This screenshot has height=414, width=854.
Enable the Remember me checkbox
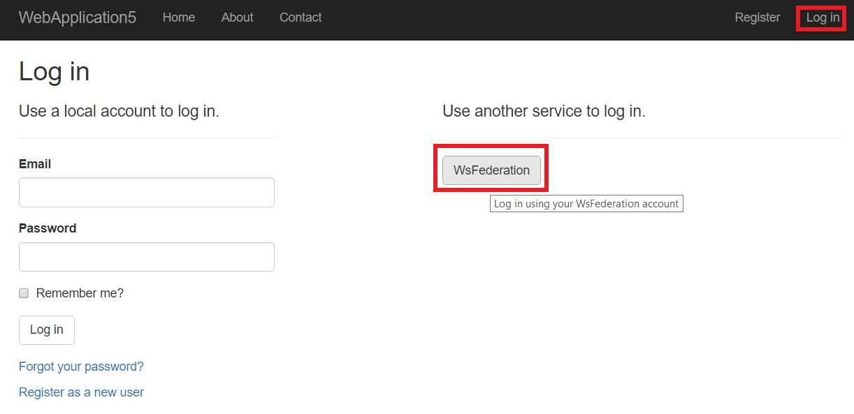pyautogui.click(x=23, y=293)
